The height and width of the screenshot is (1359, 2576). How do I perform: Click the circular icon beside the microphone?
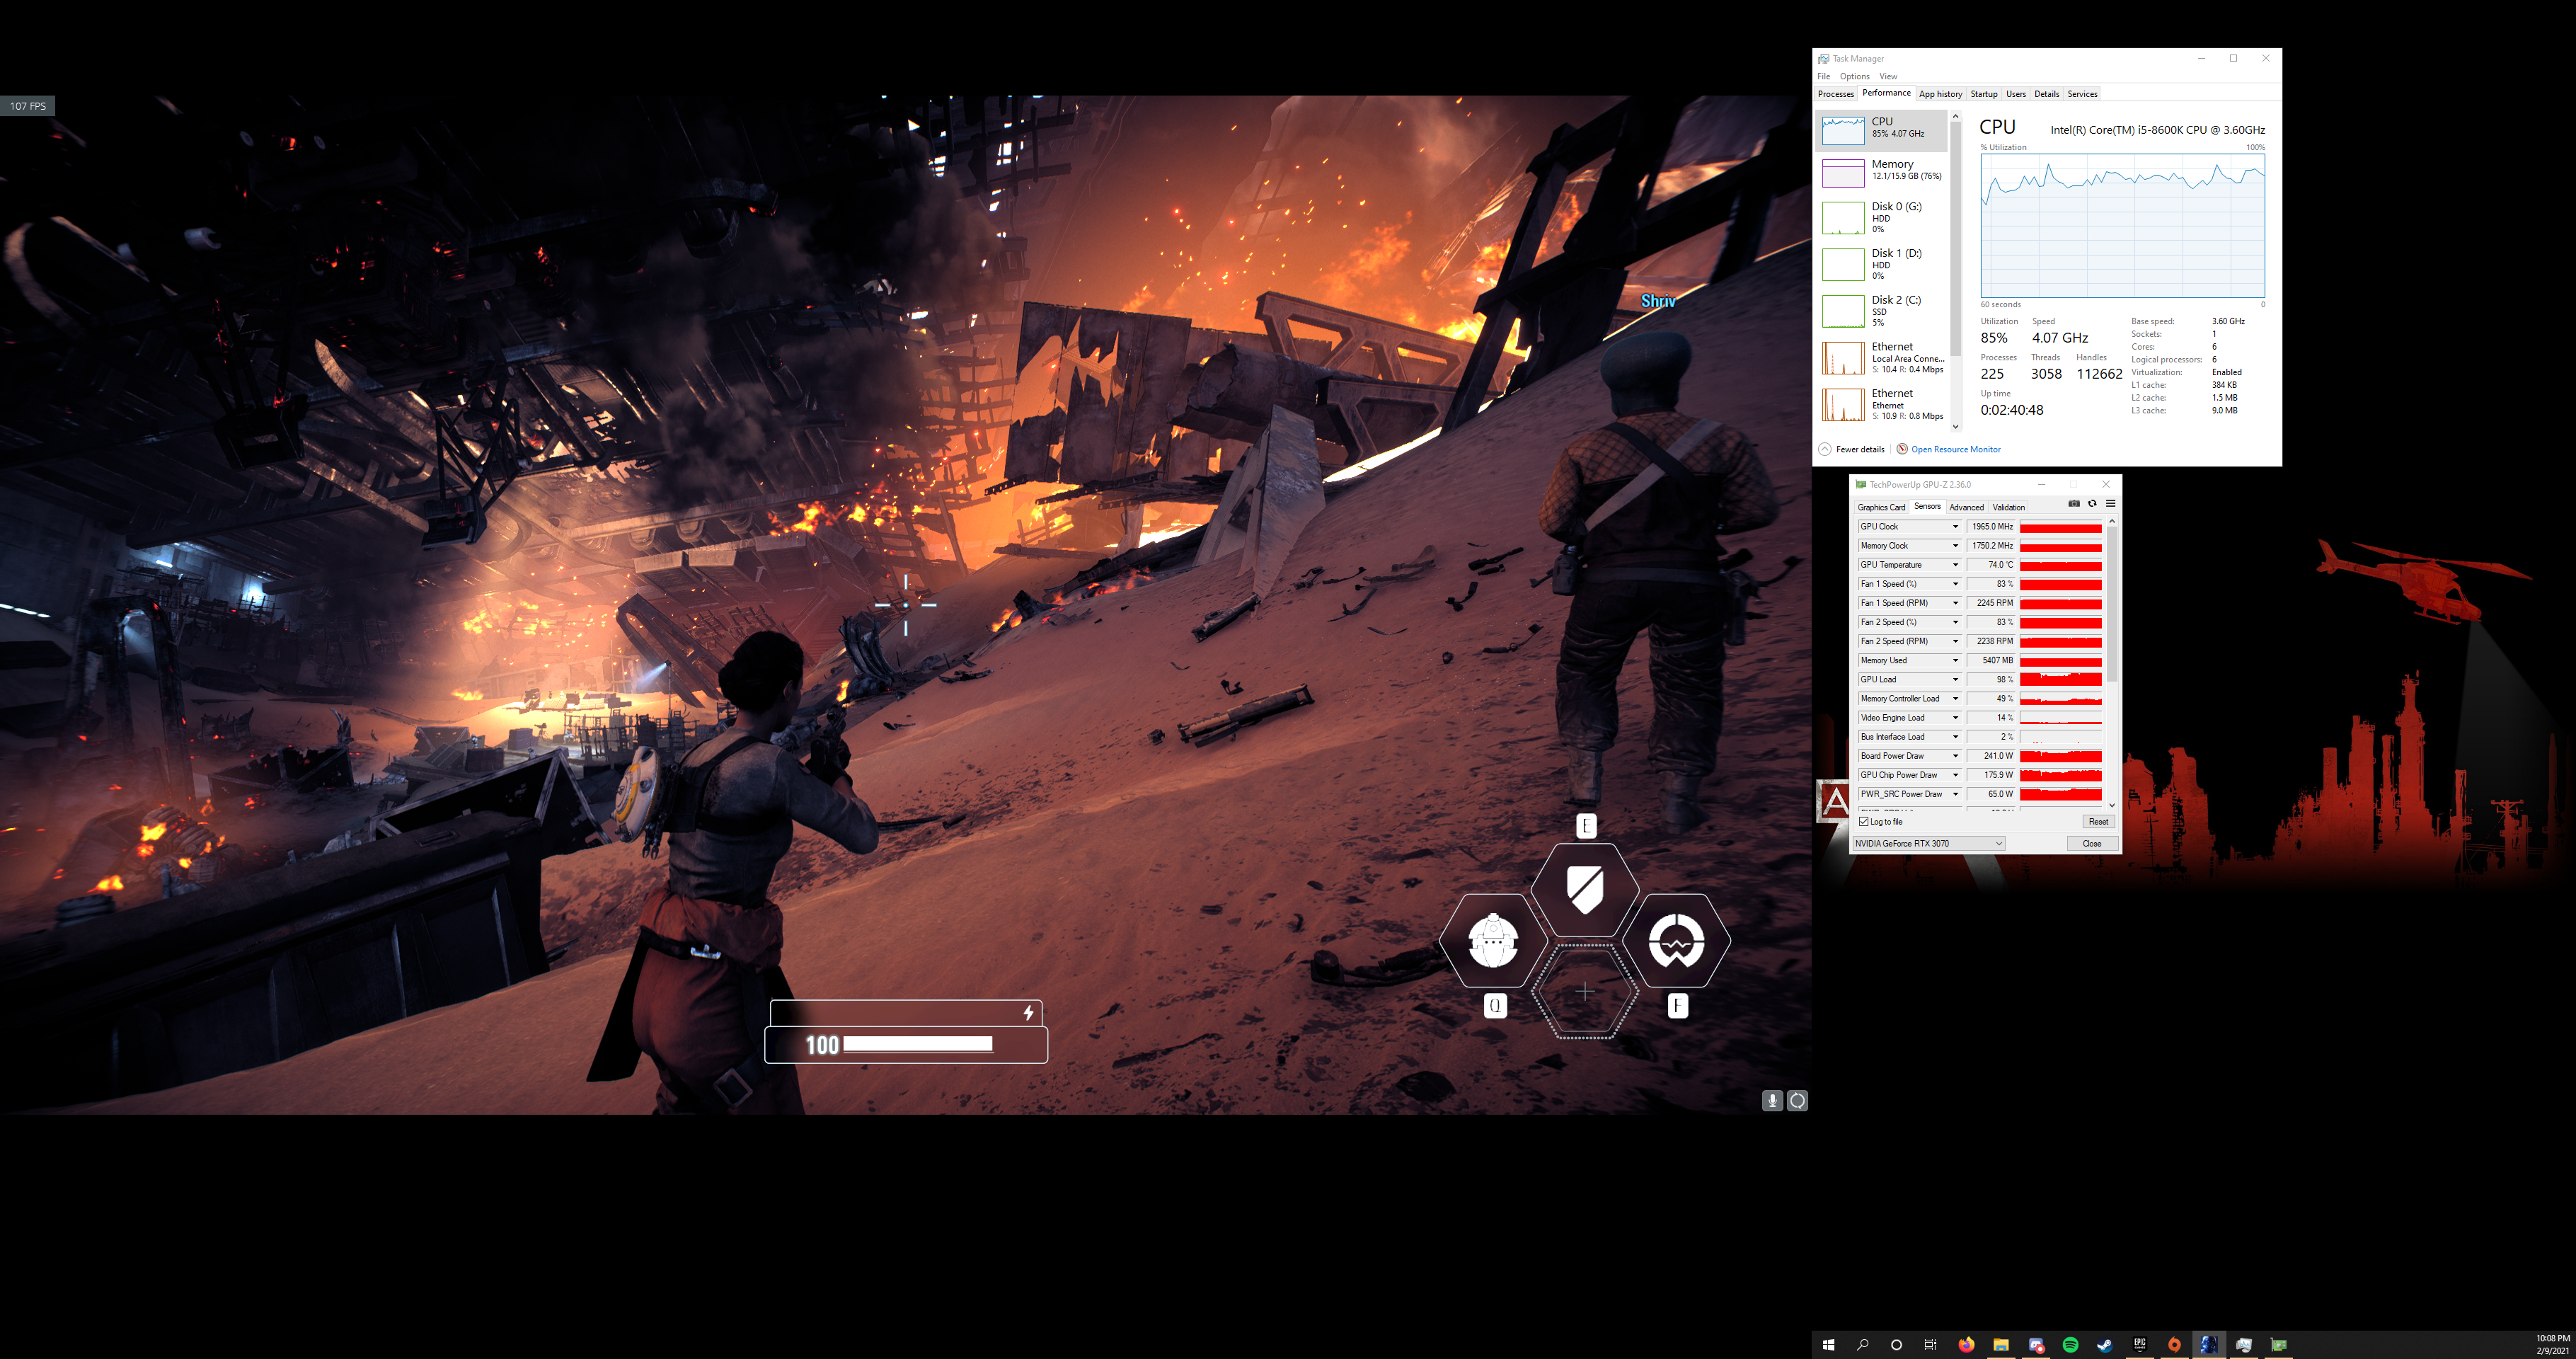[1797, 1101]
